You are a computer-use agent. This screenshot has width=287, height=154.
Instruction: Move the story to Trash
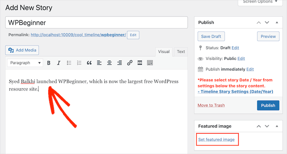(x=211, y=105)
